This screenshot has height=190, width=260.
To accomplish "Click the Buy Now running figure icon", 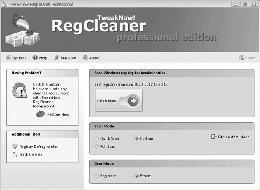I will [56, 57].
